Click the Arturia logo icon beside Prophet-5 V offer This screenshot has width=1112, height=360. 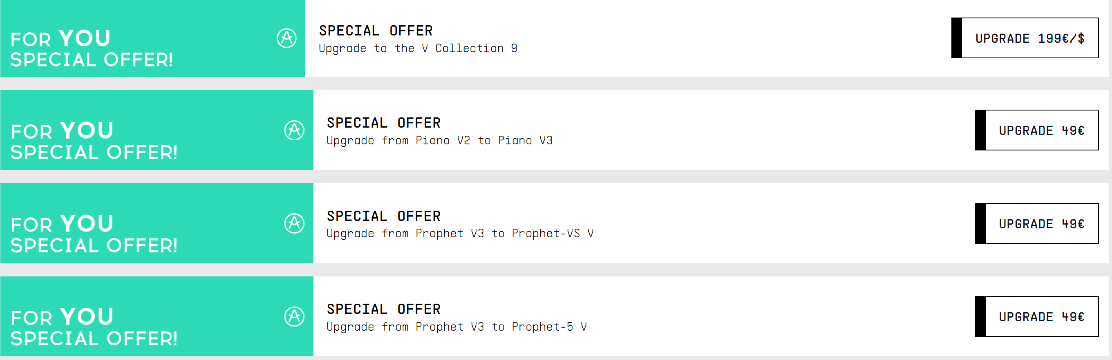pos(294,316)
